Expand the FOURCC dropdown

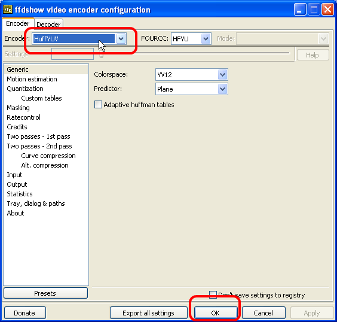pyautogui.click(x=206, y=39)
